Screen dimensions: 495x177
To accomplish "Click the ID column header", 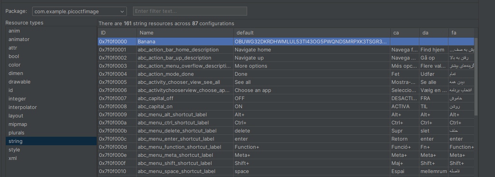I will 117,33.
